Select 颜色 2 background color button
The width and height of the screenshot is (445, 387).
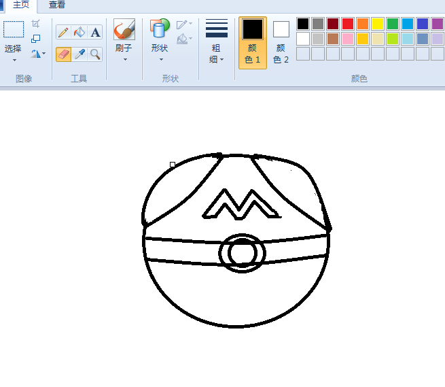[281, 43]
